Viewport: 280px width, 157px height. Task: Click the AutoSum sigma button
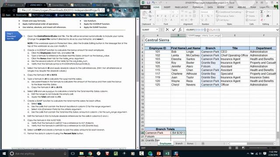pyautogui.click(x=262, y=12)
